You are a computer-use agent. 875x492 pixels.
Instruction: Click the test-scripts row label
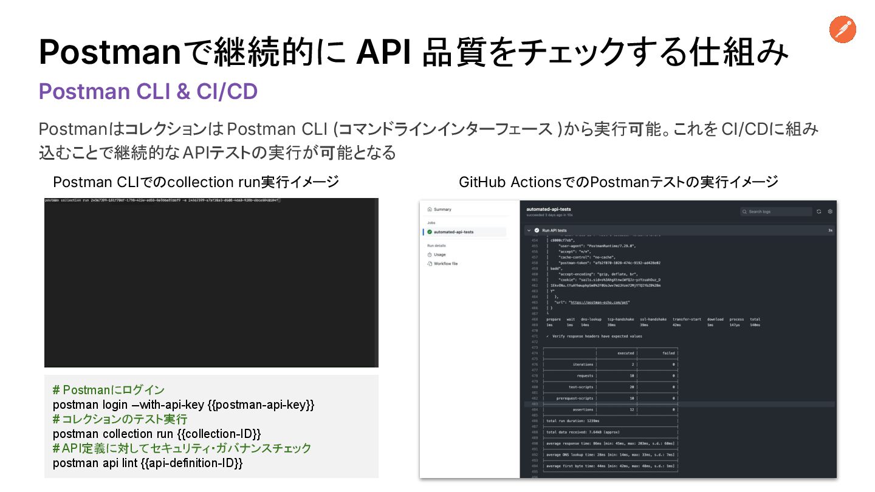581,387
